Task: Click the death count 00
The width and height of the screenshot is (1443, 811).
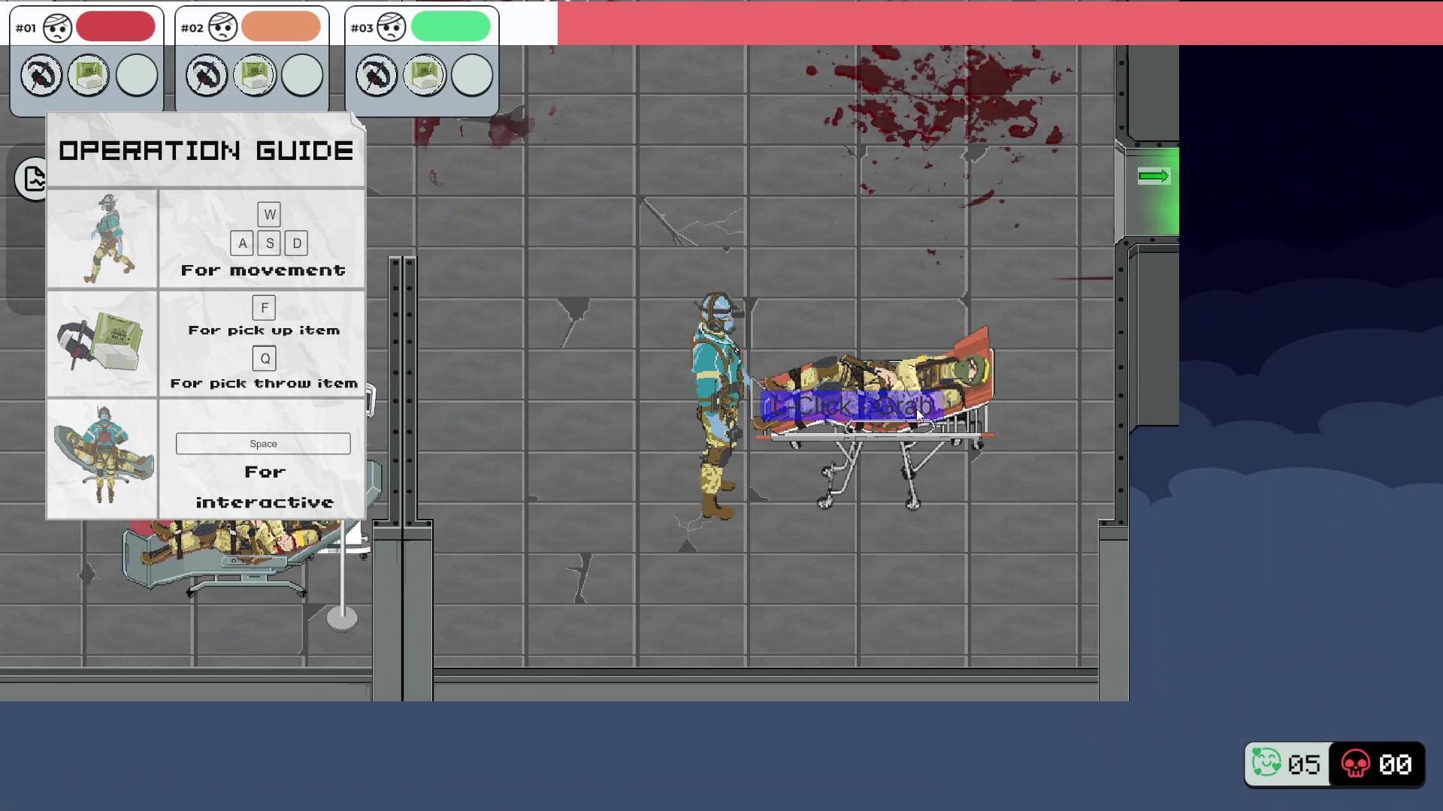Action: [x=1395, y=764]
